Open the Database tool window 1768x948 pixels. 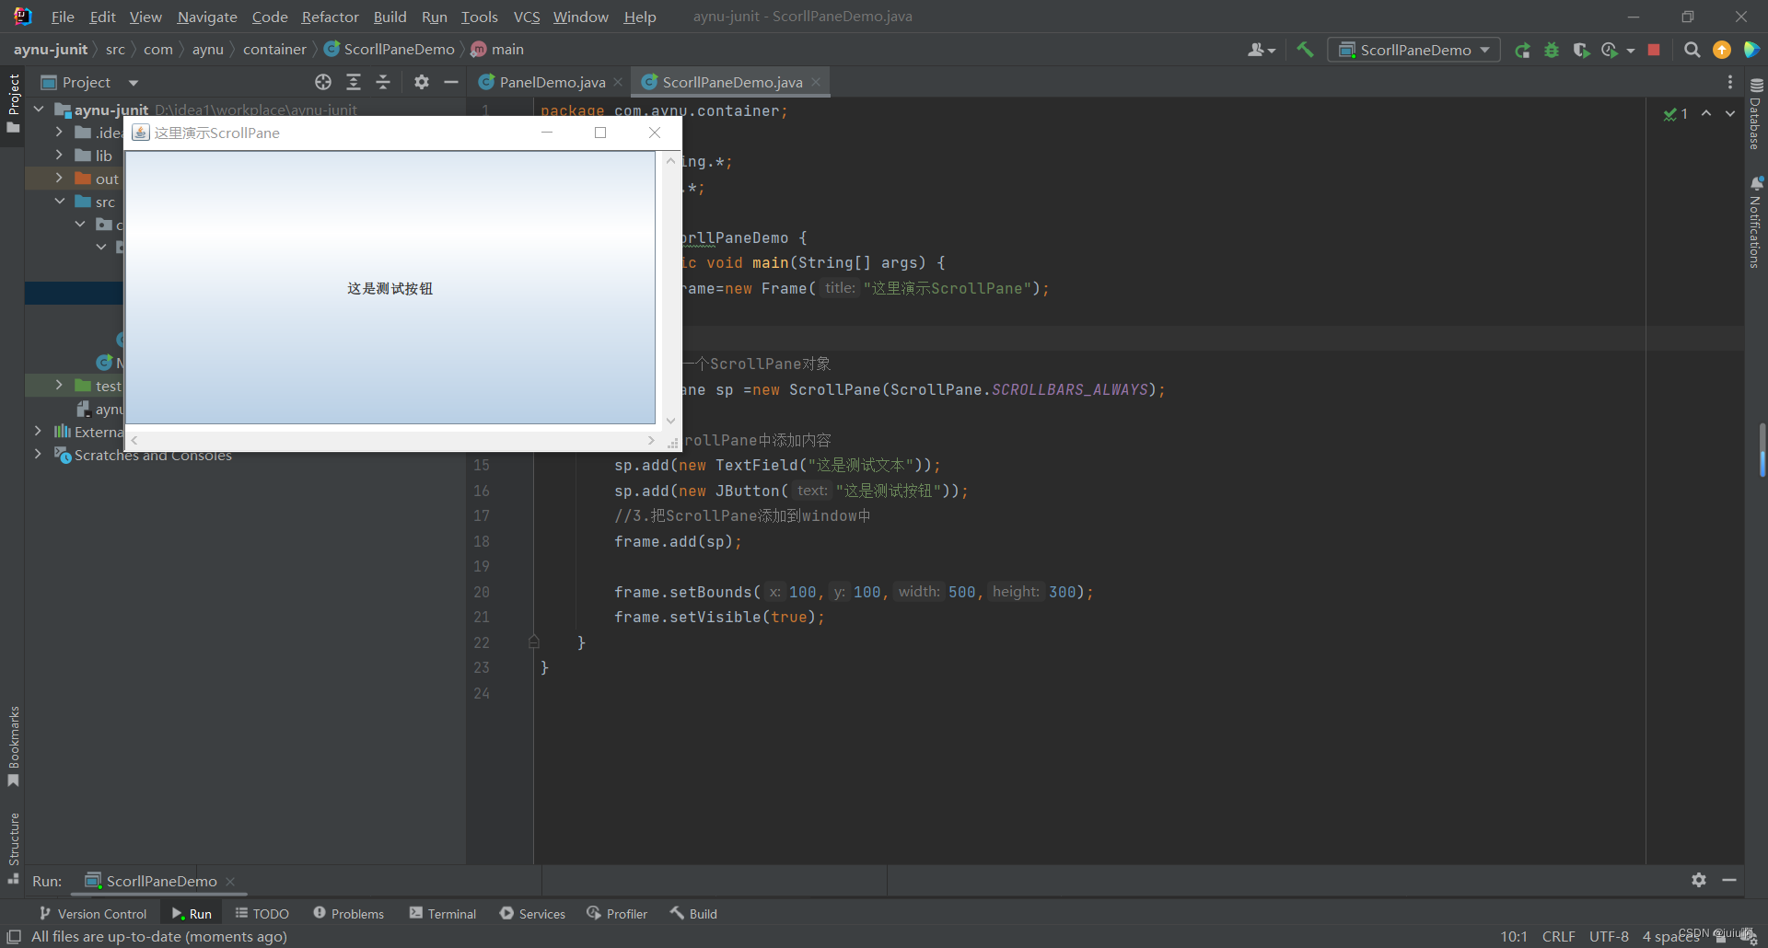click(x=1756, y=114)
